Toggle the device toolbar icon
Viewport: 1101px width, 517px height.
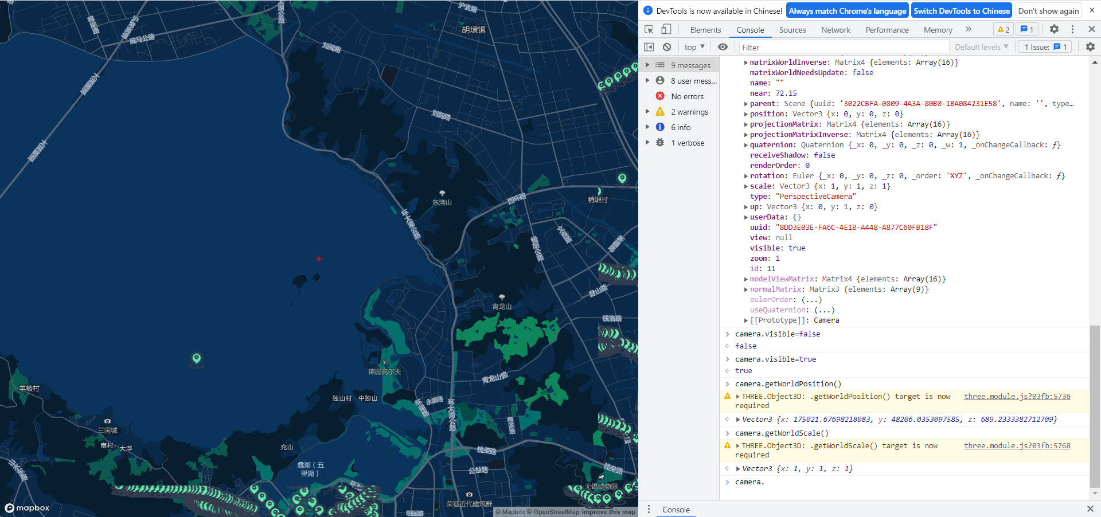click(x=666, y=29)
